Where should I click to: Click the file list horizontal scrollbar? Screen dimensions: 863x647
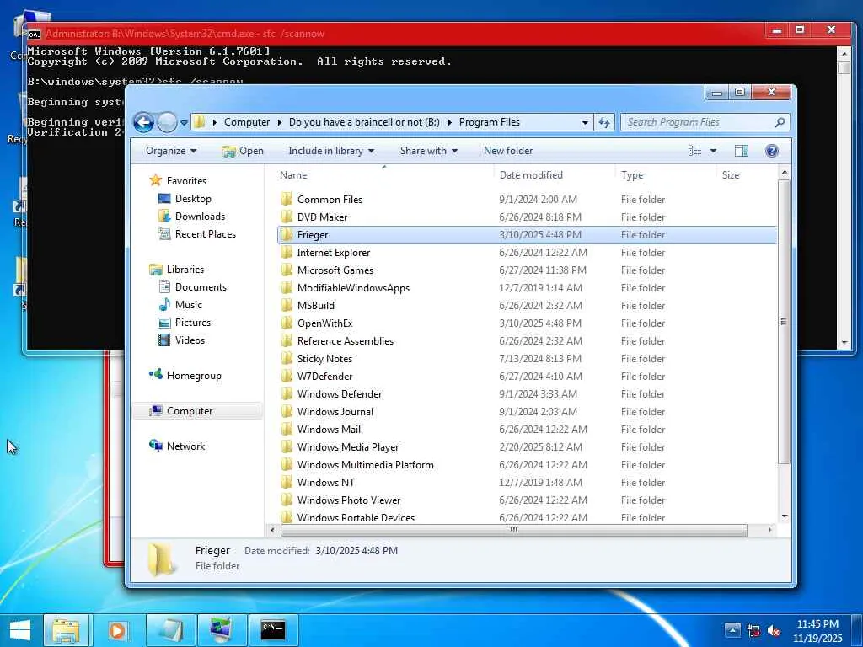pyautogui.click(x=513, y=531)
